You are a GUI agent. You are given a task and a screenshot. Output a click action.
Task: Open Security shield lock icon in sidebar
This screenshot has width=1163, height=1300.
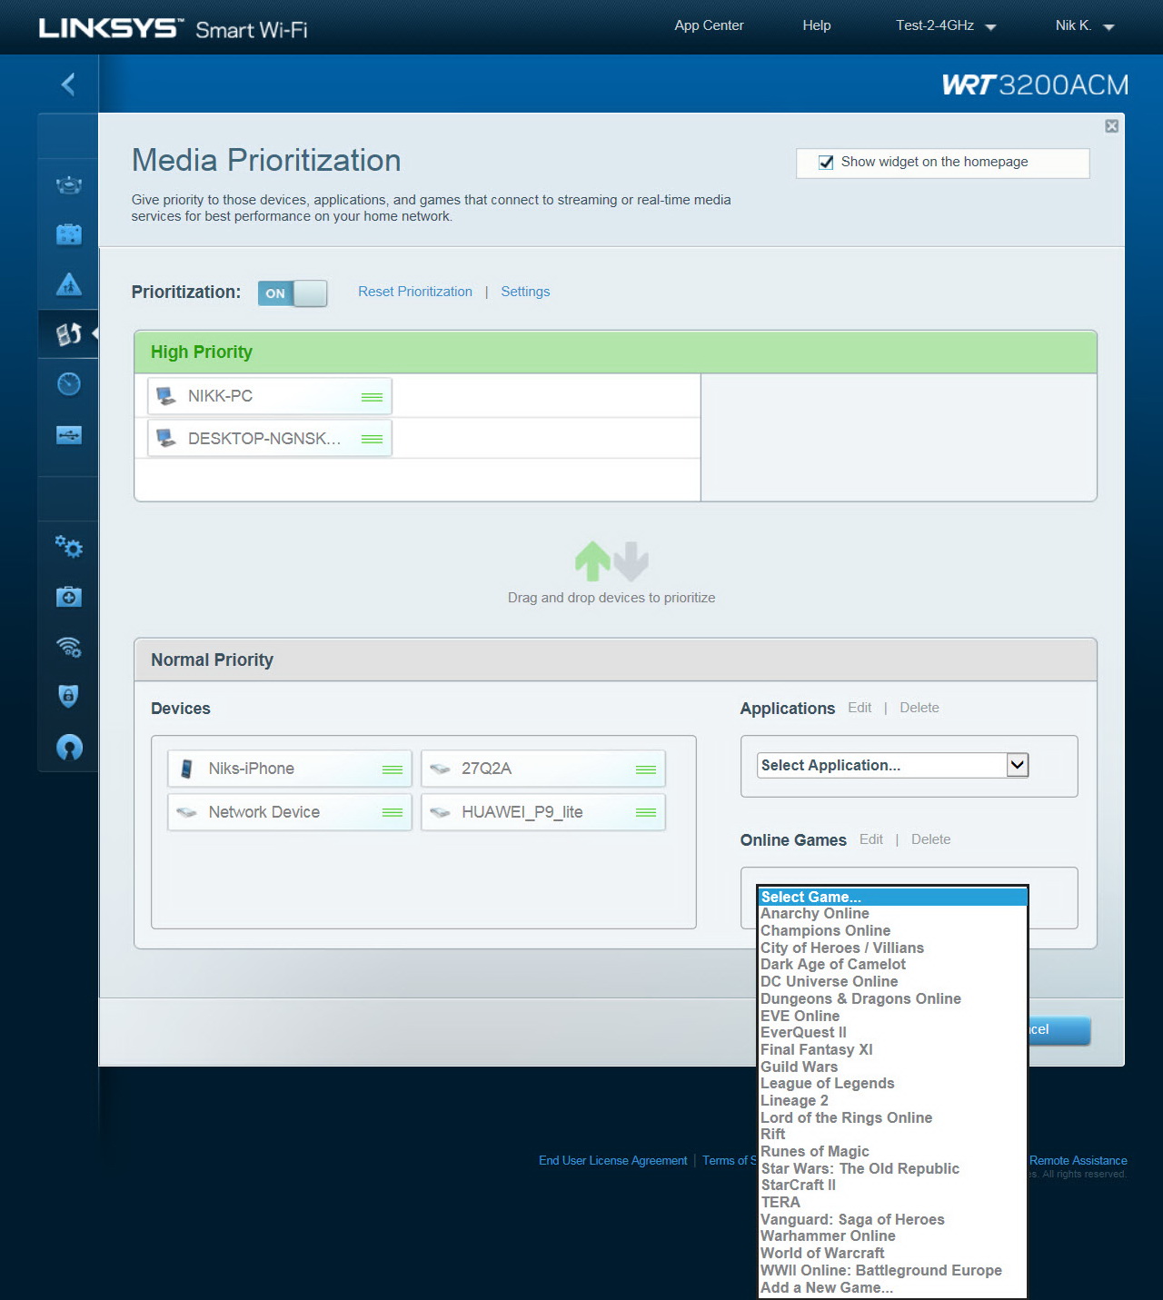[69, 696]
